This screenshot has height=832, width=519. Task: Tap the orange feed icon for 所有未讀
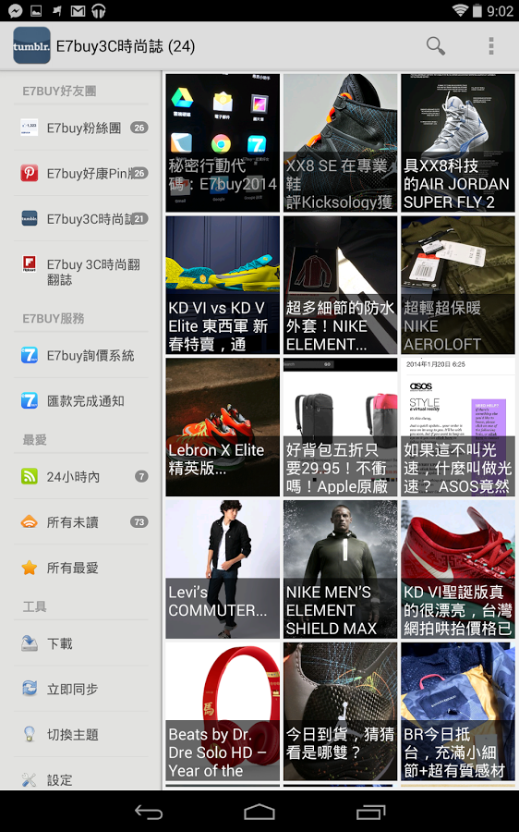point(30,522)
